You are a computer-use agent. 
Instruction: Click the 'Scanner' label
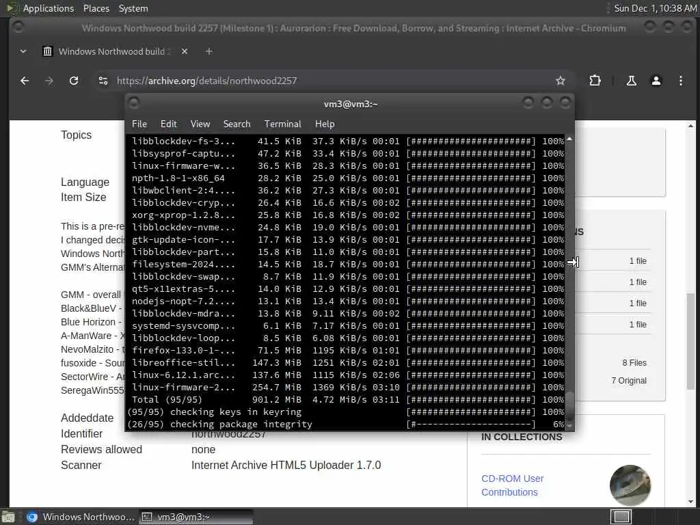point(81,465)
